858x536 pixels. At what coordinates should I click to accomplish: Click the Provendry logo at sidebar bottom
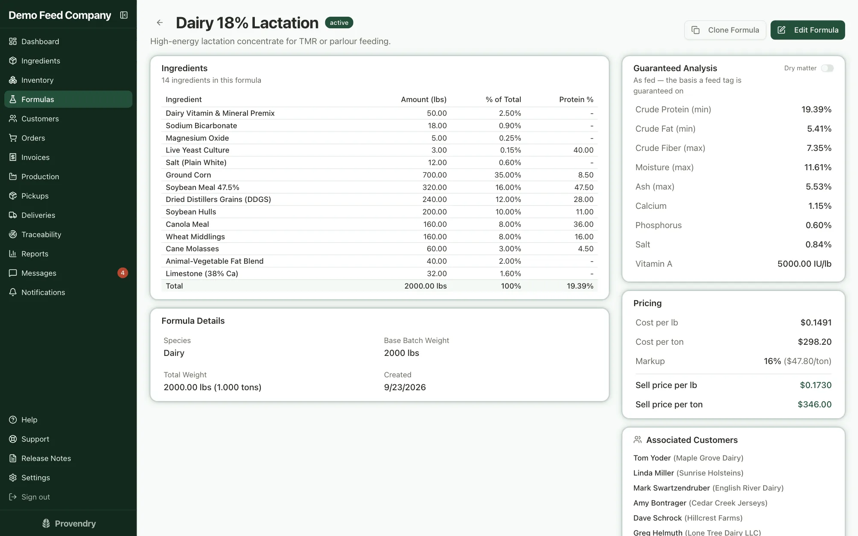[69, 524]
